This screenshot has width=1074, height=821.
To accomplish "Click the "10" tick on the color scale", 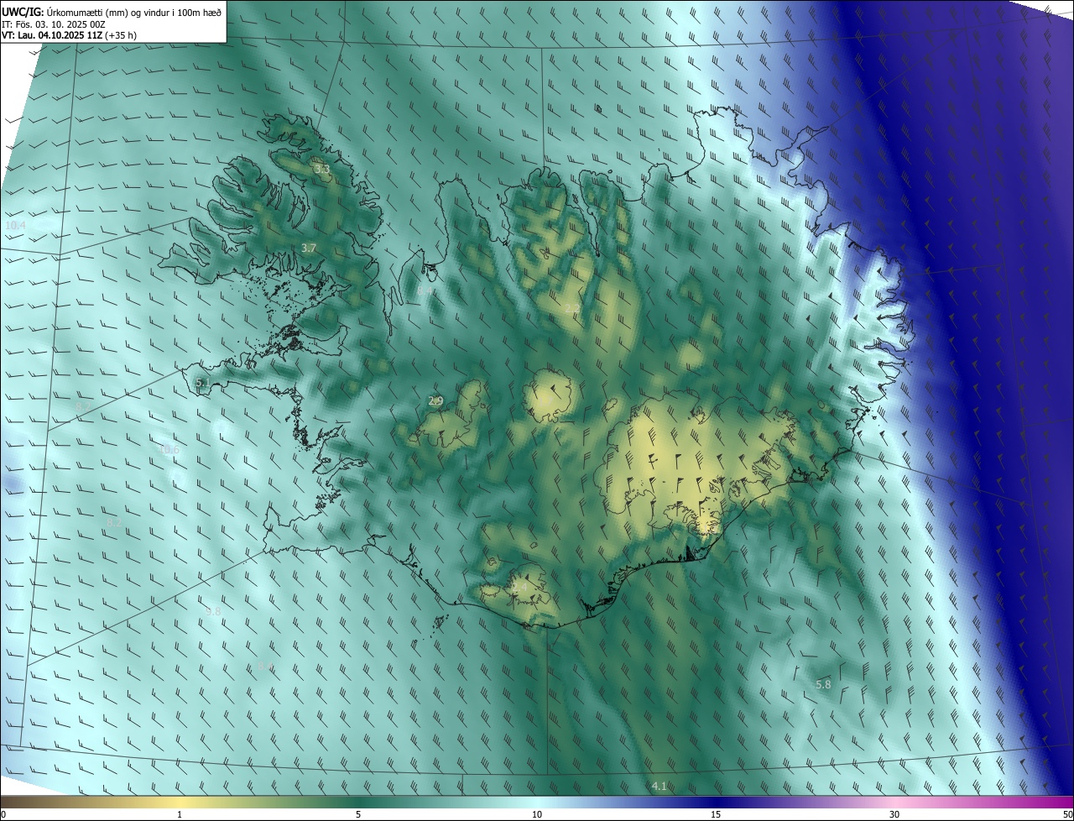I will point(537,814).
